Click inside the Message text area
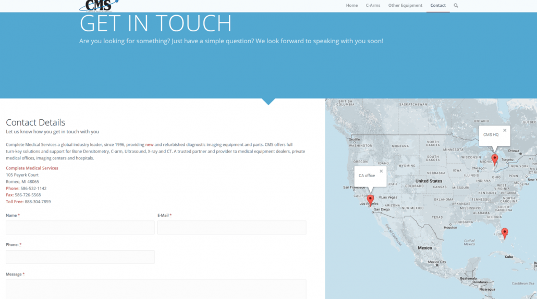Viewport: 537px width, 299px height. [155, 289]
